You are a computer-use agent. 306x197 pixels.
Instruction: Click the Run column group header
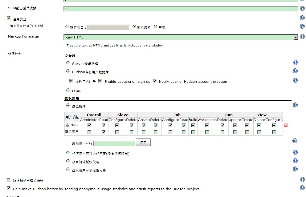[x=229, y=115]
